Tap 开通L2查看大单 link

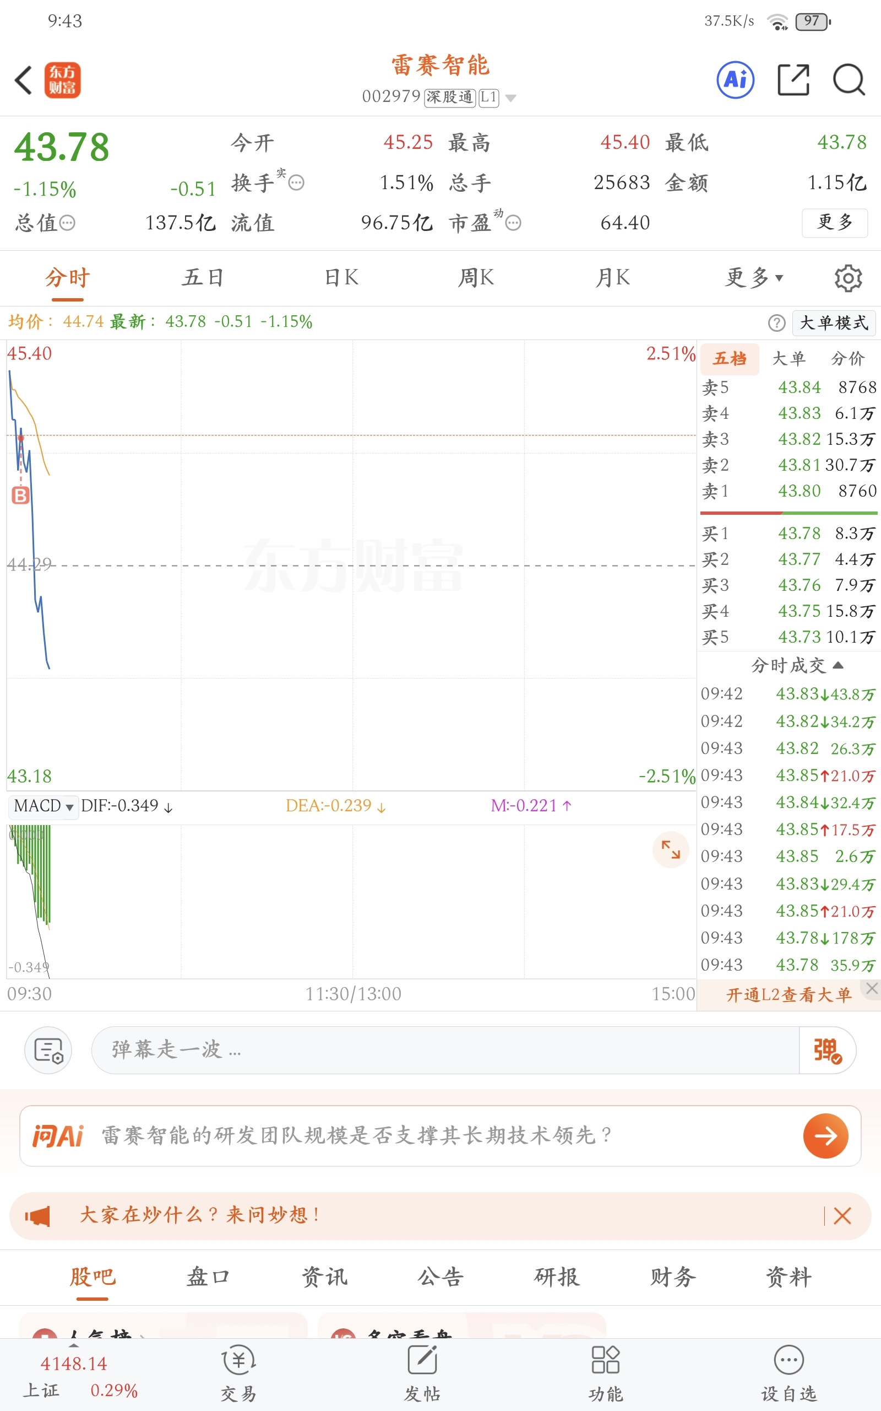788,995
